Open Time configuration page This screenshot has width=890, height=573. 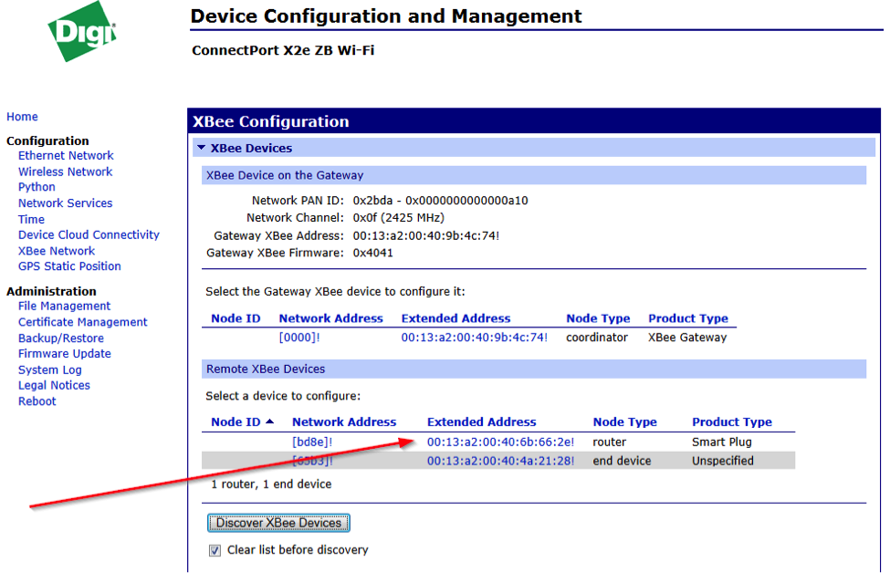click(31, 219)
